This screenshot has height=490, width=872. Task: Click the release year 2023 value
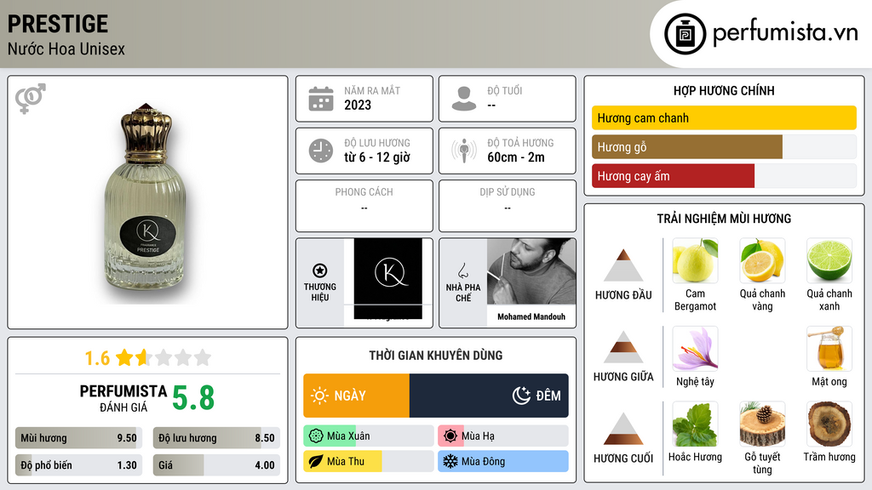point(358,105)
